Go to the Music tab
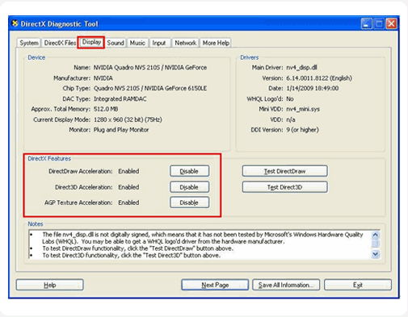 (137, 43)
